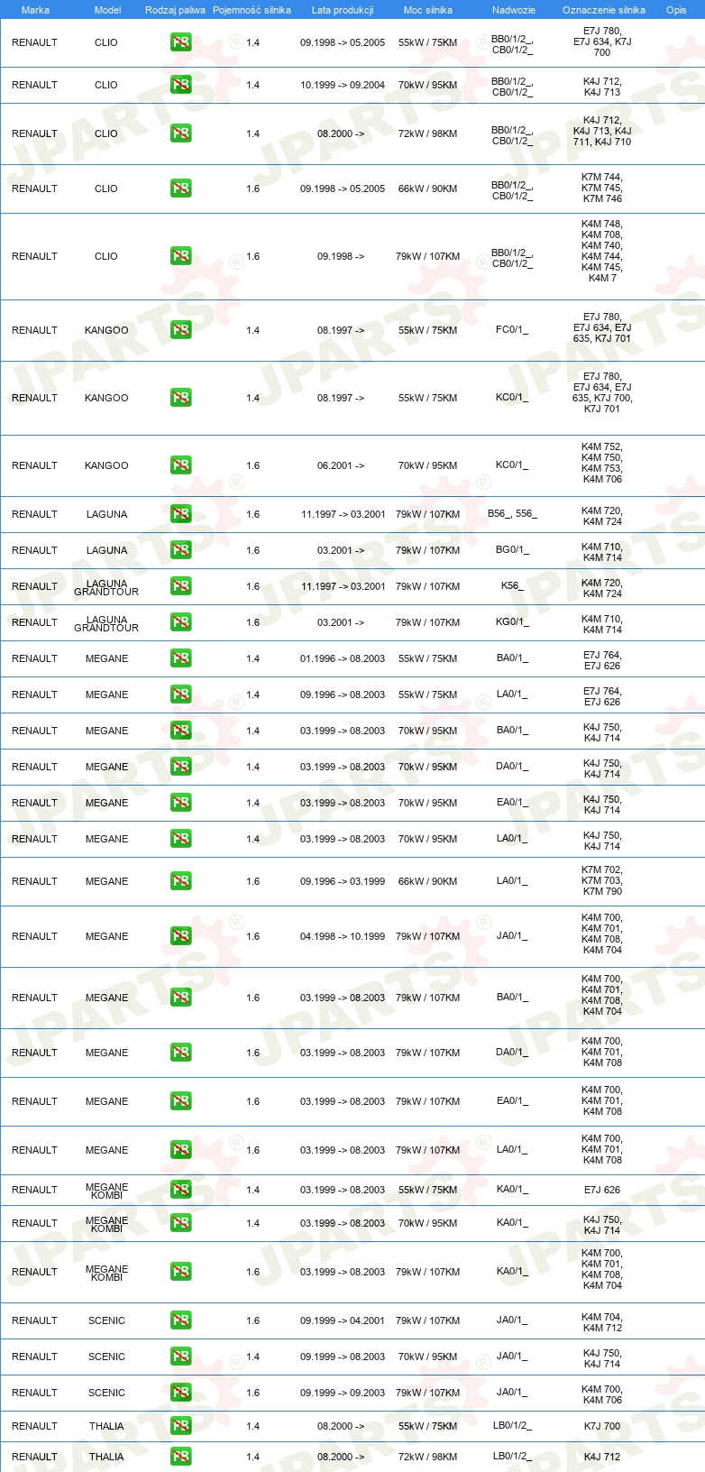The image size is (705, 1472).
Task: Click the fuel icon for Megane Kombi 70kW / 95KM
Action: point(181,1223)
